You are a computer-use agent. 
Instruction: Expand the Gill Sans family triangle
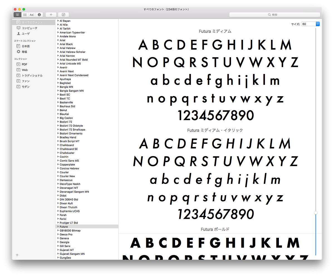pos(58,246)
